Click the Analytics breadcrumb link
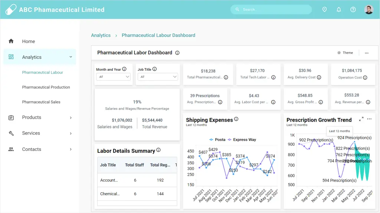This screenshot has height=213, width=380. (x=101, y=35)
